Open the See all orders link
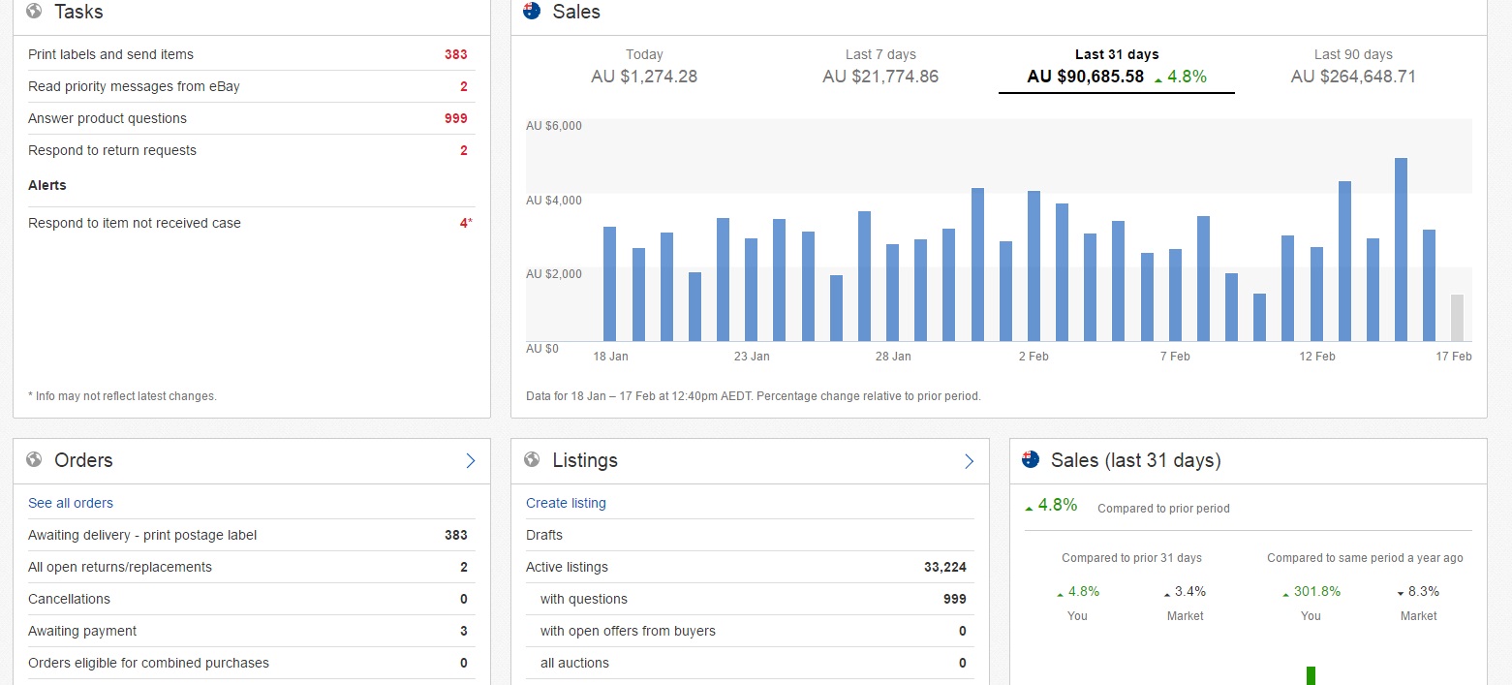1512x685 pixels. (71, 503)
